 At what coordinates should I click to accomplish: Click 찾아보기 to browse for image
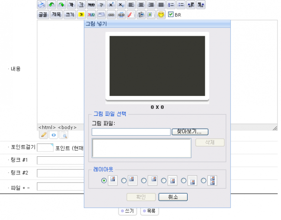pyautogui.click(x=190, y=132)
